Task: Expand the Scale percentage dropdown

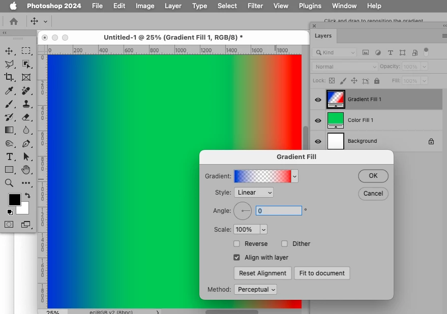Action: coord(263,229)
